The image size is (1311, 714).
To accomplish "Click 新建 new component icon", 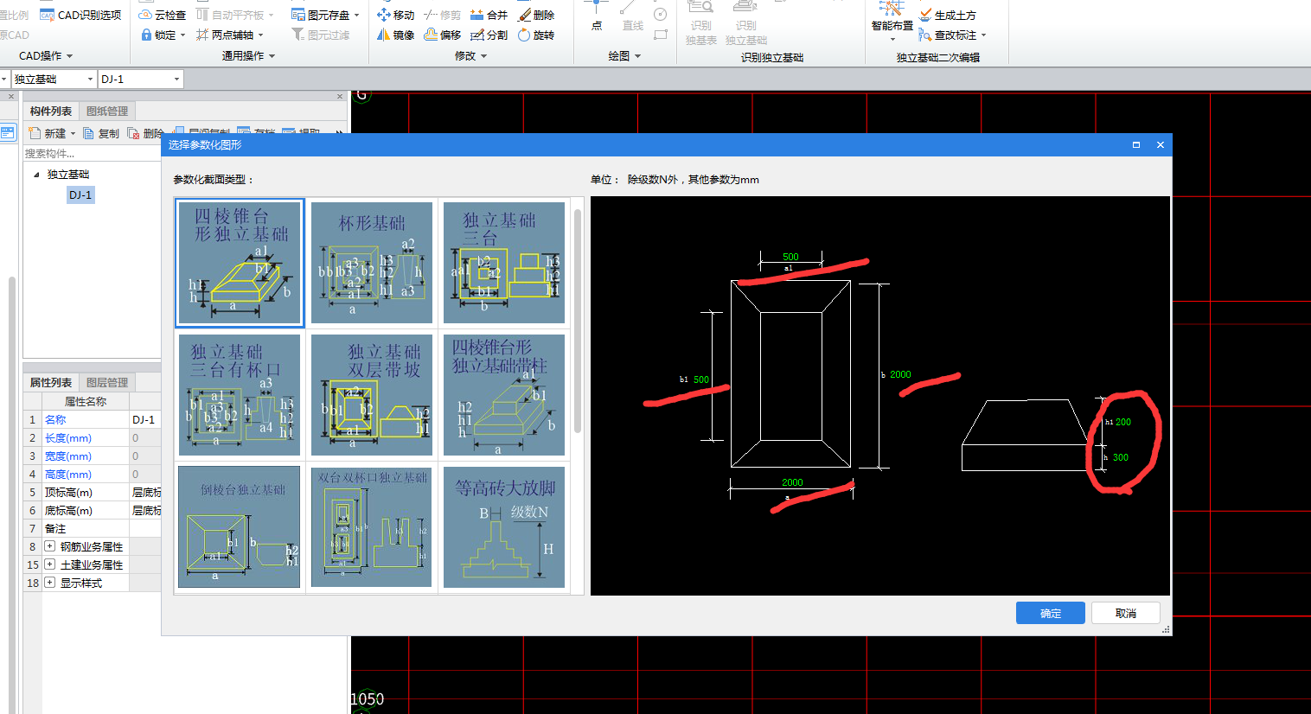I will [x=35, y=133].
